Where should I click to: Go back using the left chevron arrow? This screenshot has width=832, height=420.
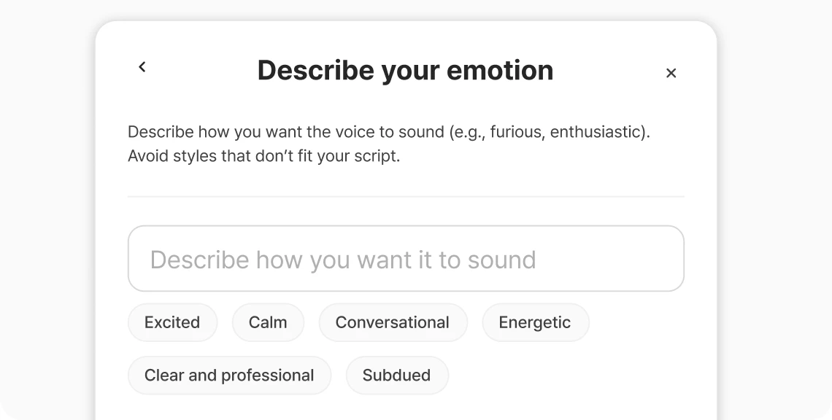[142, 67]
